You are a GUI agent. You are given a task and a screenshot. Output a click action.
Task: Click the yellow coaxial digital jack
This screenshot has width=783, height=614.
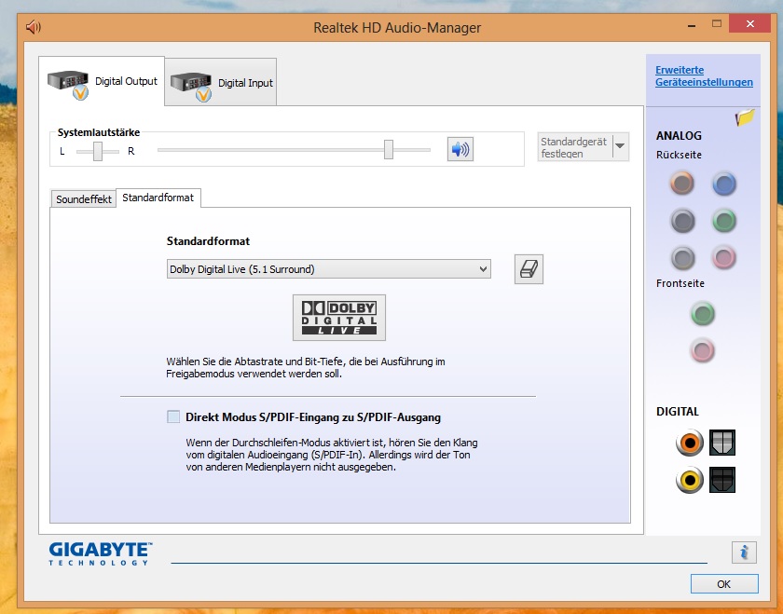(x=690, y=480)
